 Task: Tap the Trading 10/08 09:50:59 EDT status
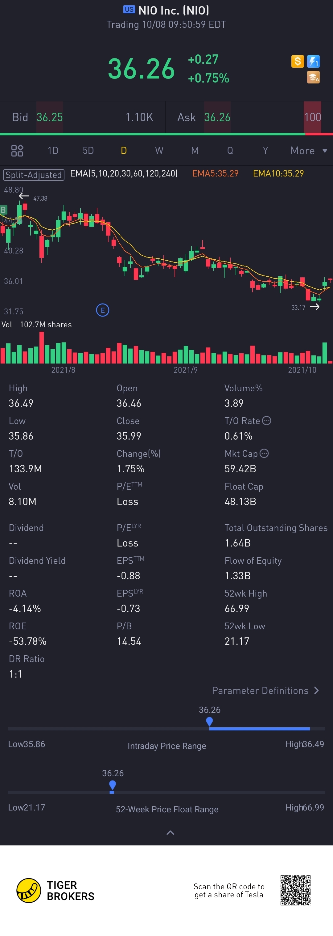pyautogui.click(x=166, y=24)
